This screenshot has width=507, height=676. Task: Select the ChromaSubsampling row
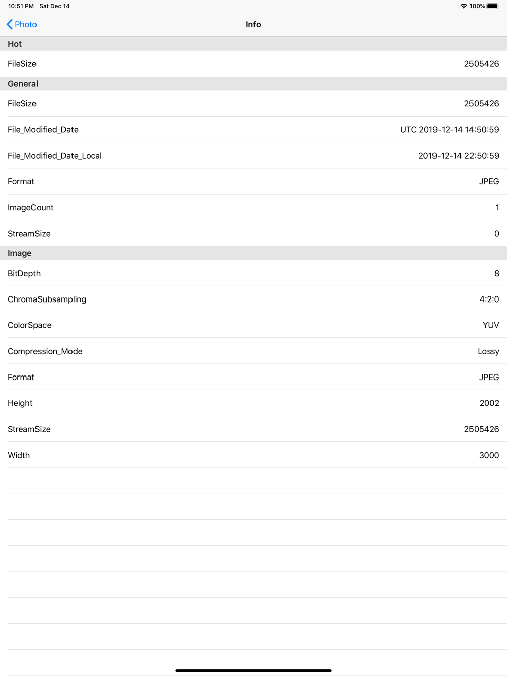coord(253,299)
